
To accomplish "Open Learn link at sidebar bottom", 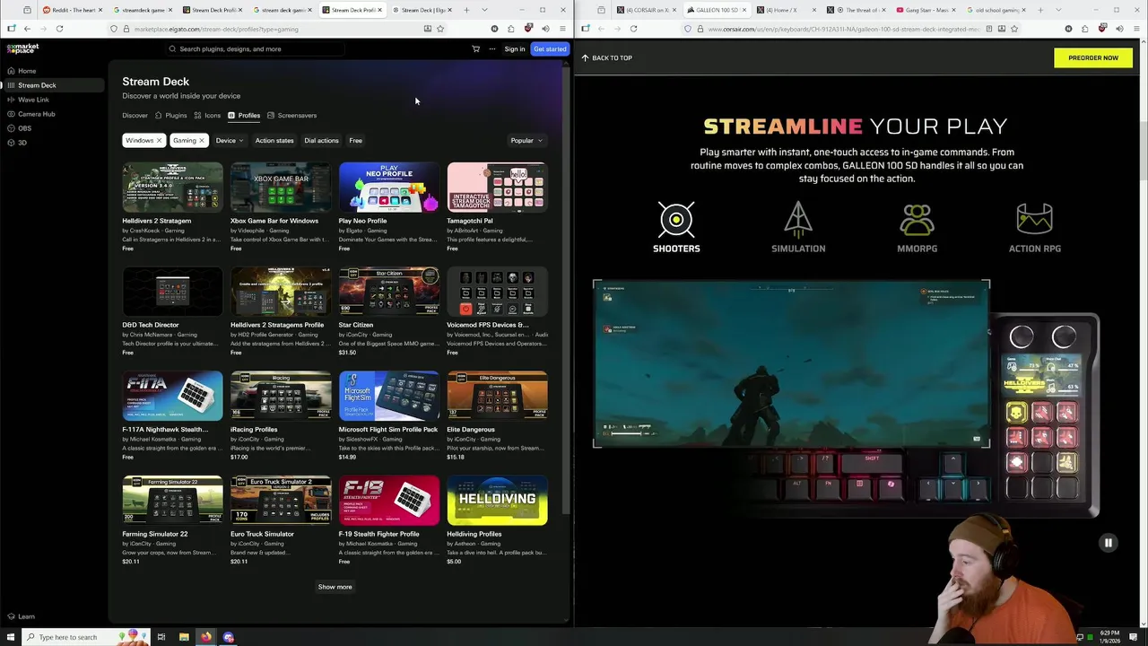I will 21,616.
